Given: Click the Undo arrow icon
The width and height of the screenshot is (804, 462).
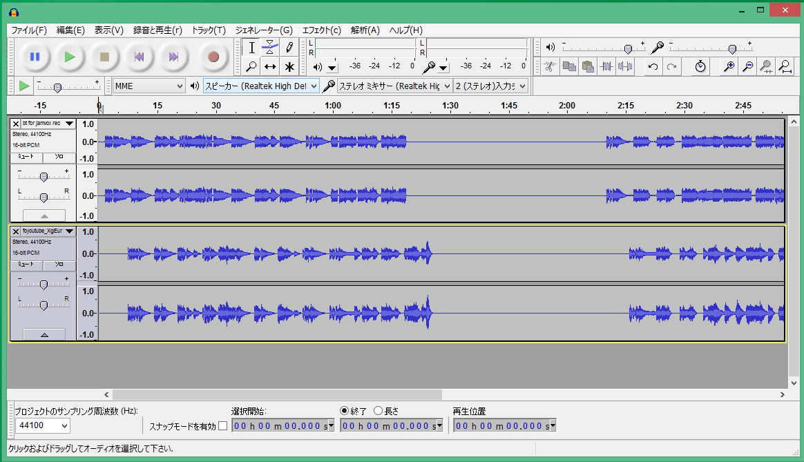Looking at the screenshot, I should [653, 66].
